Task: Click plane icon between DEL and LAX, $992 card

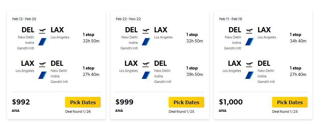Action: tap(42, 31)
